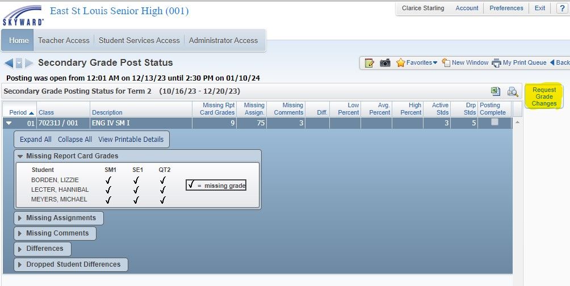Click the Request Grade Changes button
The height and width of the screenshot is (286, 570).
544,96
